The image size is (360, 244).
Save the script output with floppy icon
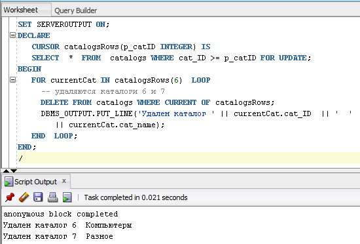point(38,197)
